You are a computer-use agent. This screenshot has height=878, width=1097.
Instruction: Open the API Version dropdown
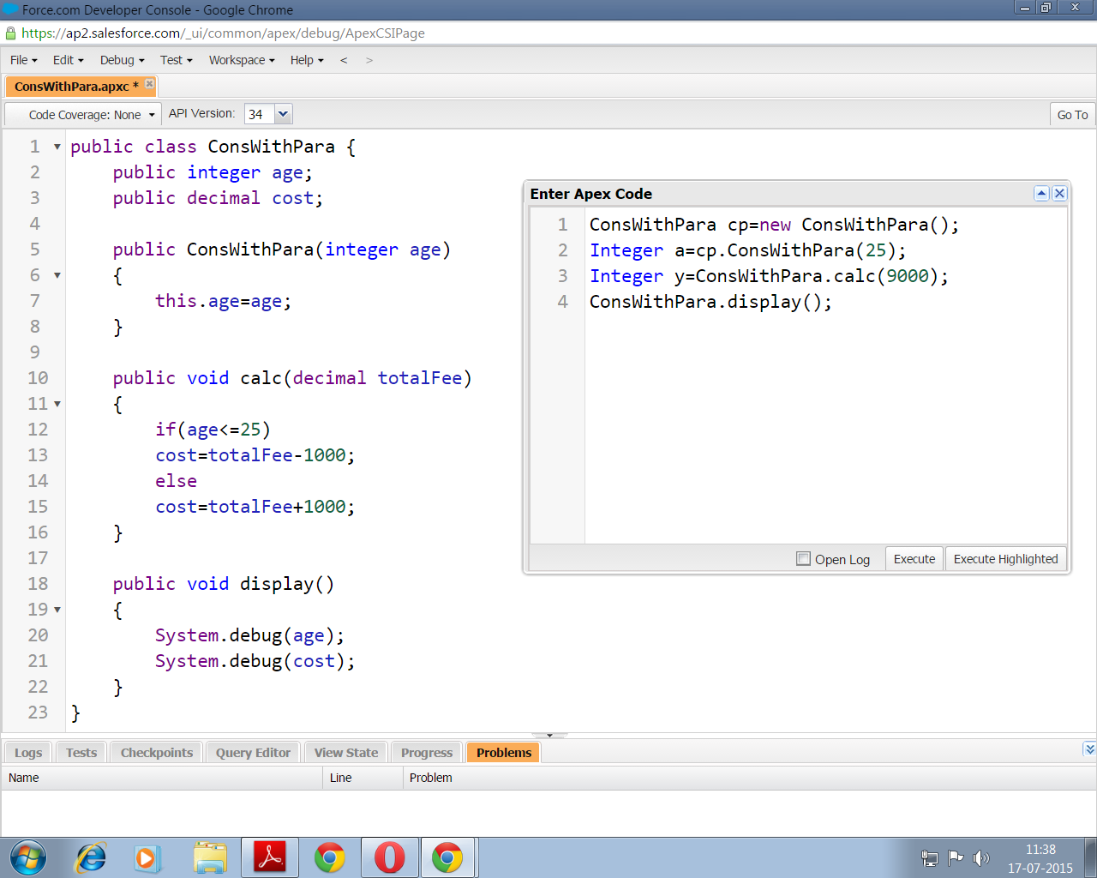tap(283, 114)
